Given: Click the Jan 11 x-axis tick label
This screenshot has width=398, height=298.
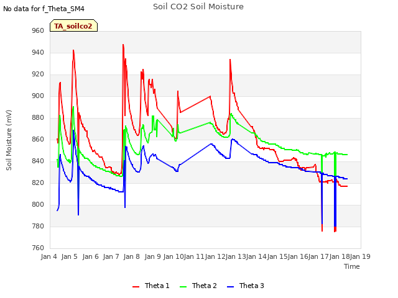Looking at the screenshot, I should click(x=194, y=256).
